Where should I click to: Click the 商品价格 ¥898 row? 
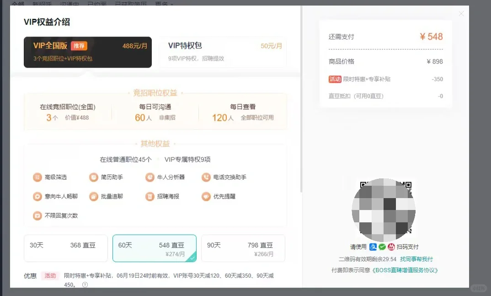pyautogui.click(x=386, y=61)
